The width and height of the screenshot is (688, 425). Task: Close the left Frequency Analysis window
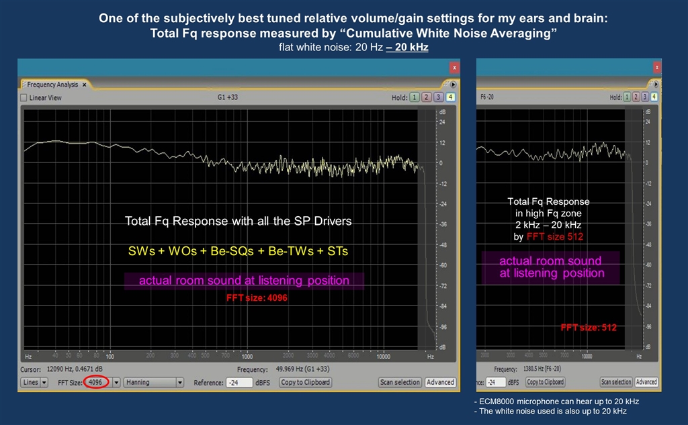point(455,68)
